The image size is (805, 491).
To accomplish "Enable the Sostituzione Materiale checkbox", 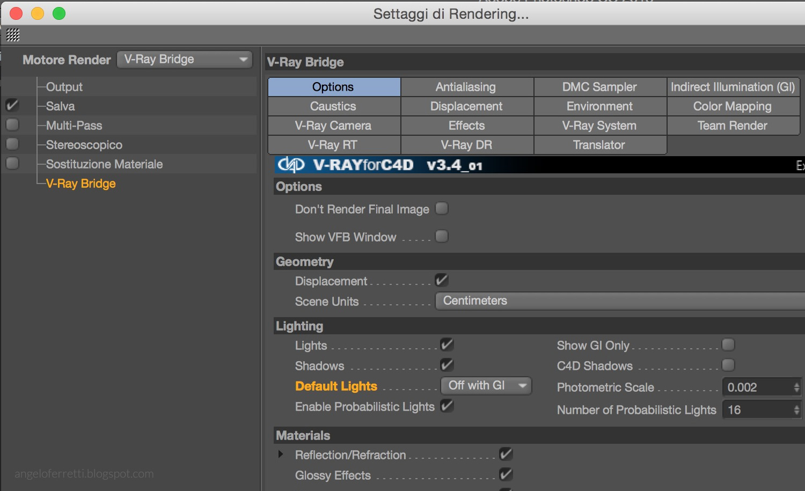I will [x=12, y=163].
